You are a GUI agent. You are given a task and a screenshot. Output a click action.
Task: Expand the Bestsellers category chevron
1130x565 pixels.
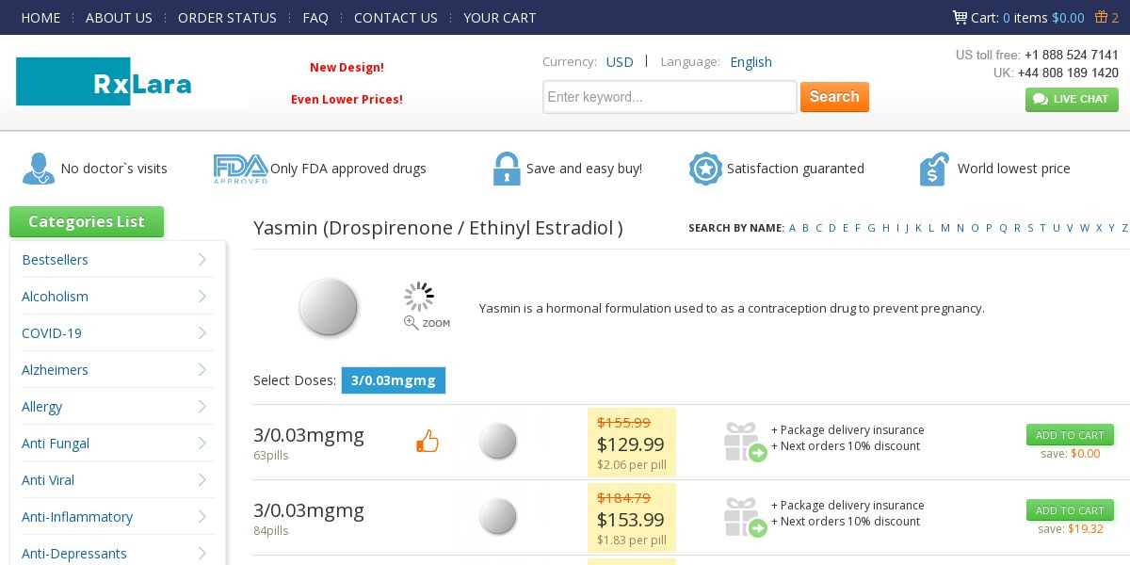202,259
